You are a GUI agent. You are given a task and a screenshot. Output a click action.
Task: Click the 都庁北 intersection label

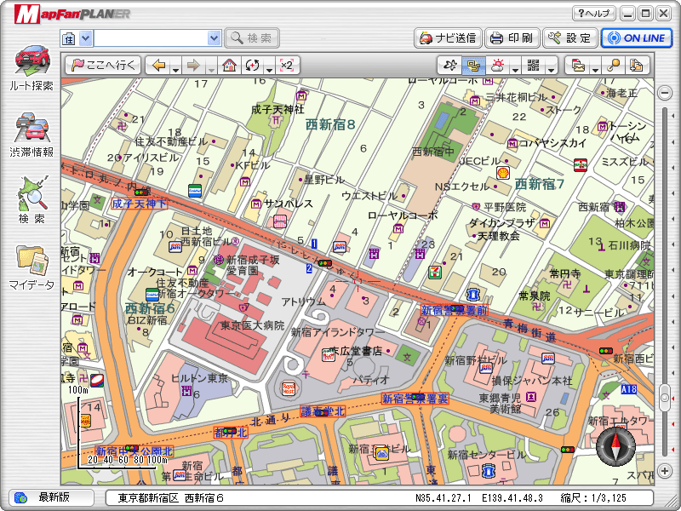pyautogui.click(x=231, y=433)
